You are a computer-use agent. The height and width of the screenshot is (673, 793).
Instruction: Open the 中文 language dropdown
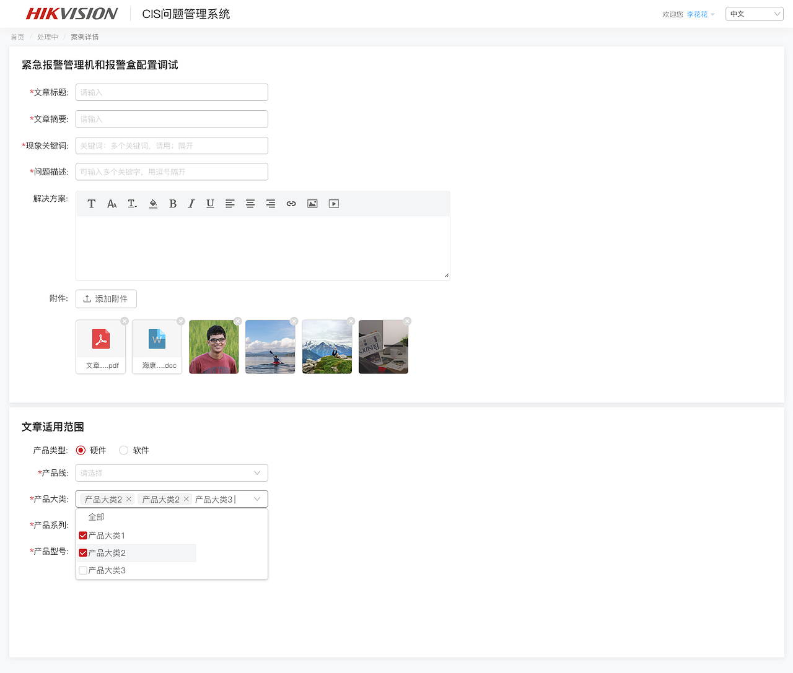pyautogui.click(x=754, y=13)
